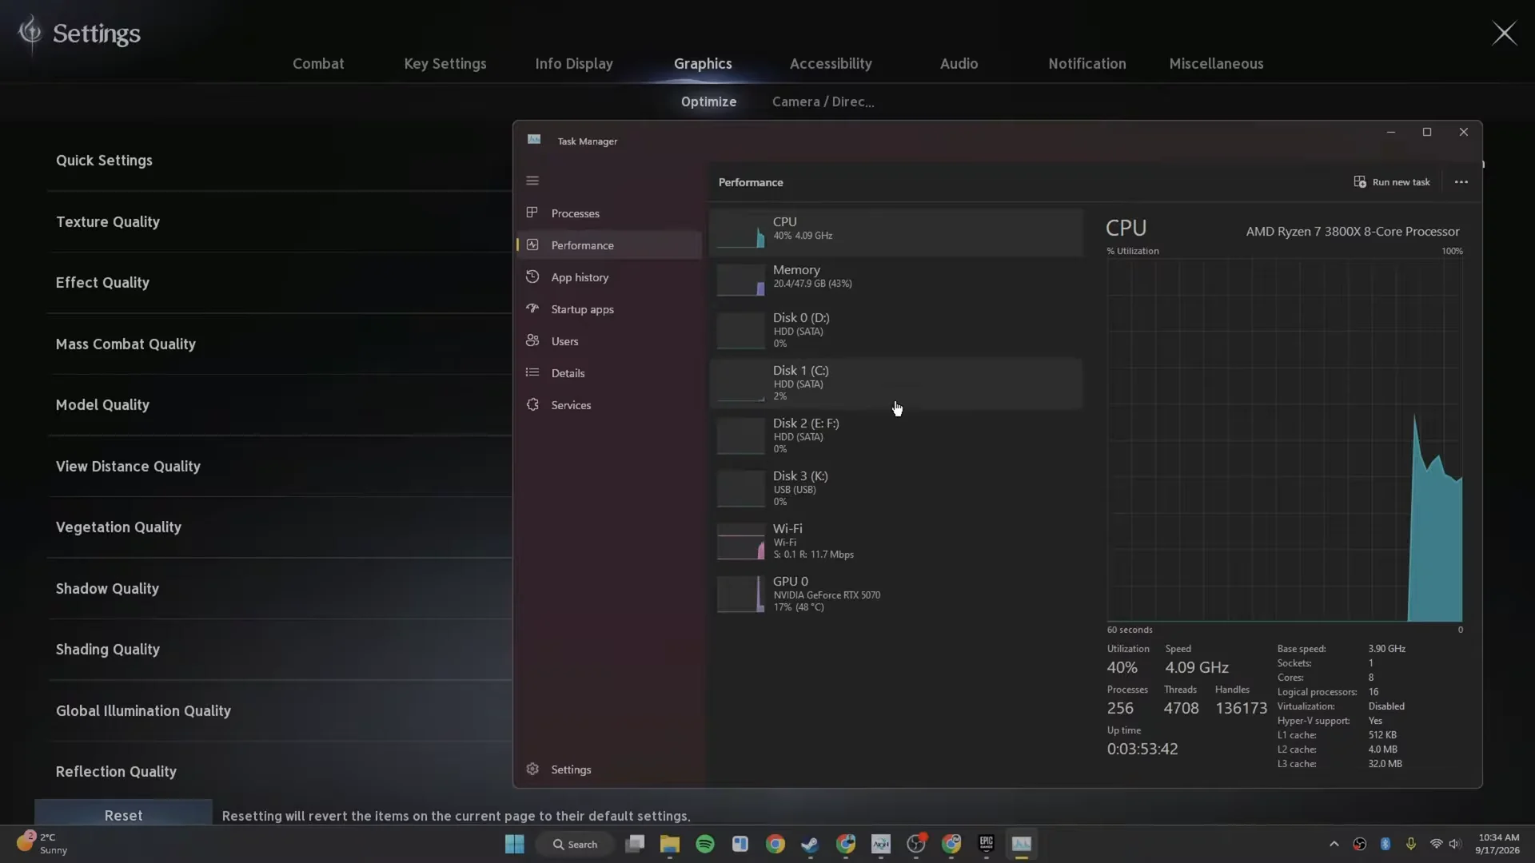The width and height of the screenshot is (1535, 863).
Task: Open App history in Task Manager
Action: pos(608,277)
